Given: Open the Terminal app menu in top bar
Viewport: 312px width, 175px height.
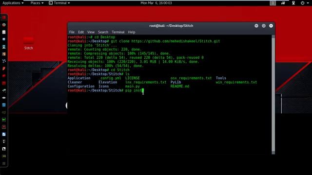Looking at the screenshot, I should tap(59, 3).
